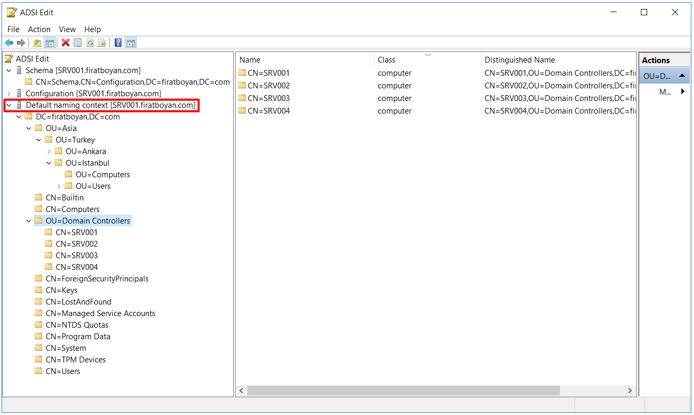Open the Action menu
The height and width of the screenshot is (415, 694).
(x=39, y=29)
